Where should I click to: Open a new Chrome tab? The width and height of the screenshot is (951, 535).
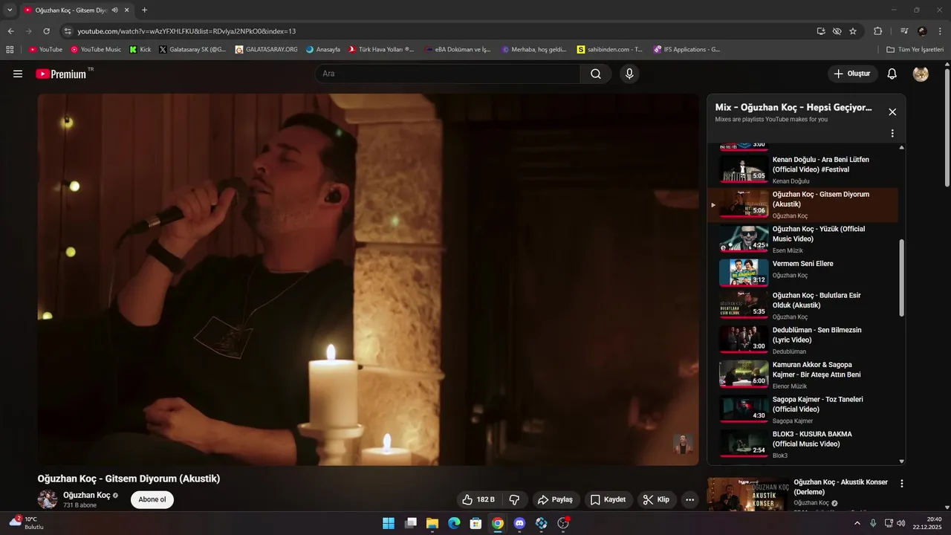click(144, 10)
